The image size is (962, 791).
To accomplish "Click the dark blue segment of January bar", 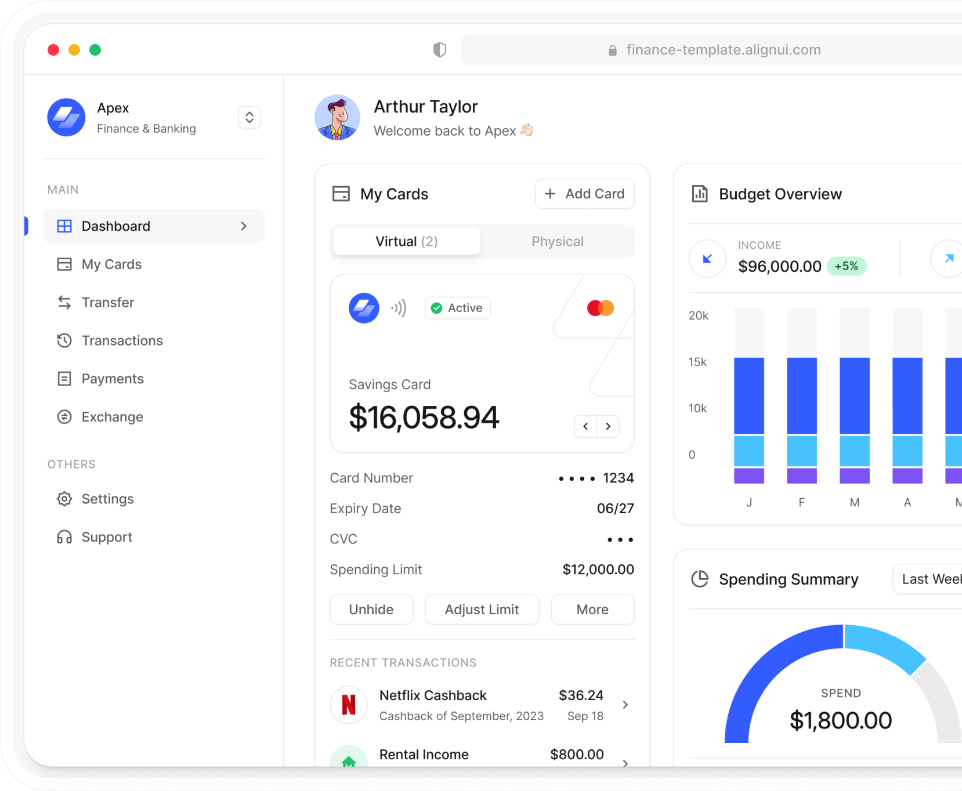I will (748, 395).
